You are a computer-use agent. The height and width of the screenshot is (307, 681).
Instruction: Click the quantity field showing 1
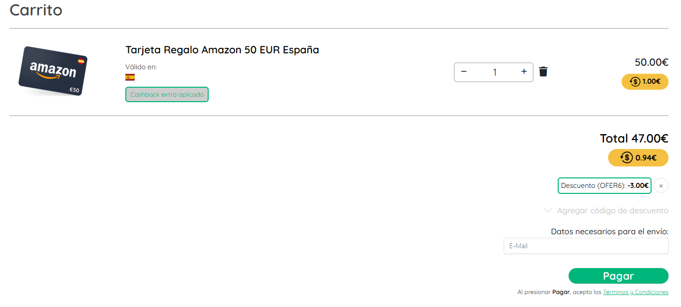(494, 72)
